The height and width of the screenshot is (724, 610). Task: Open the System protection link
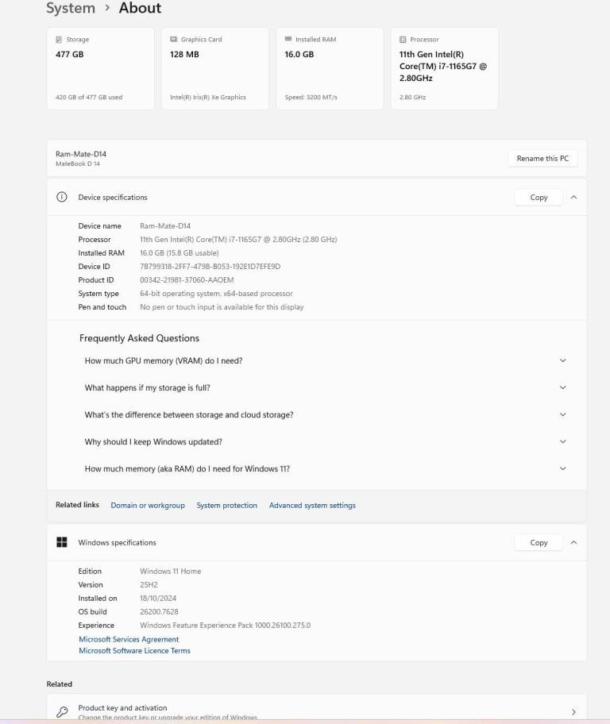point(226,505)
